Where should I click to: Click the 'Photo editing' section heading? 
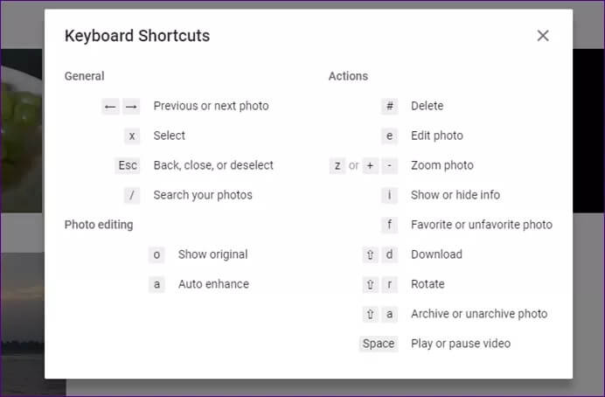click(99, 225)
